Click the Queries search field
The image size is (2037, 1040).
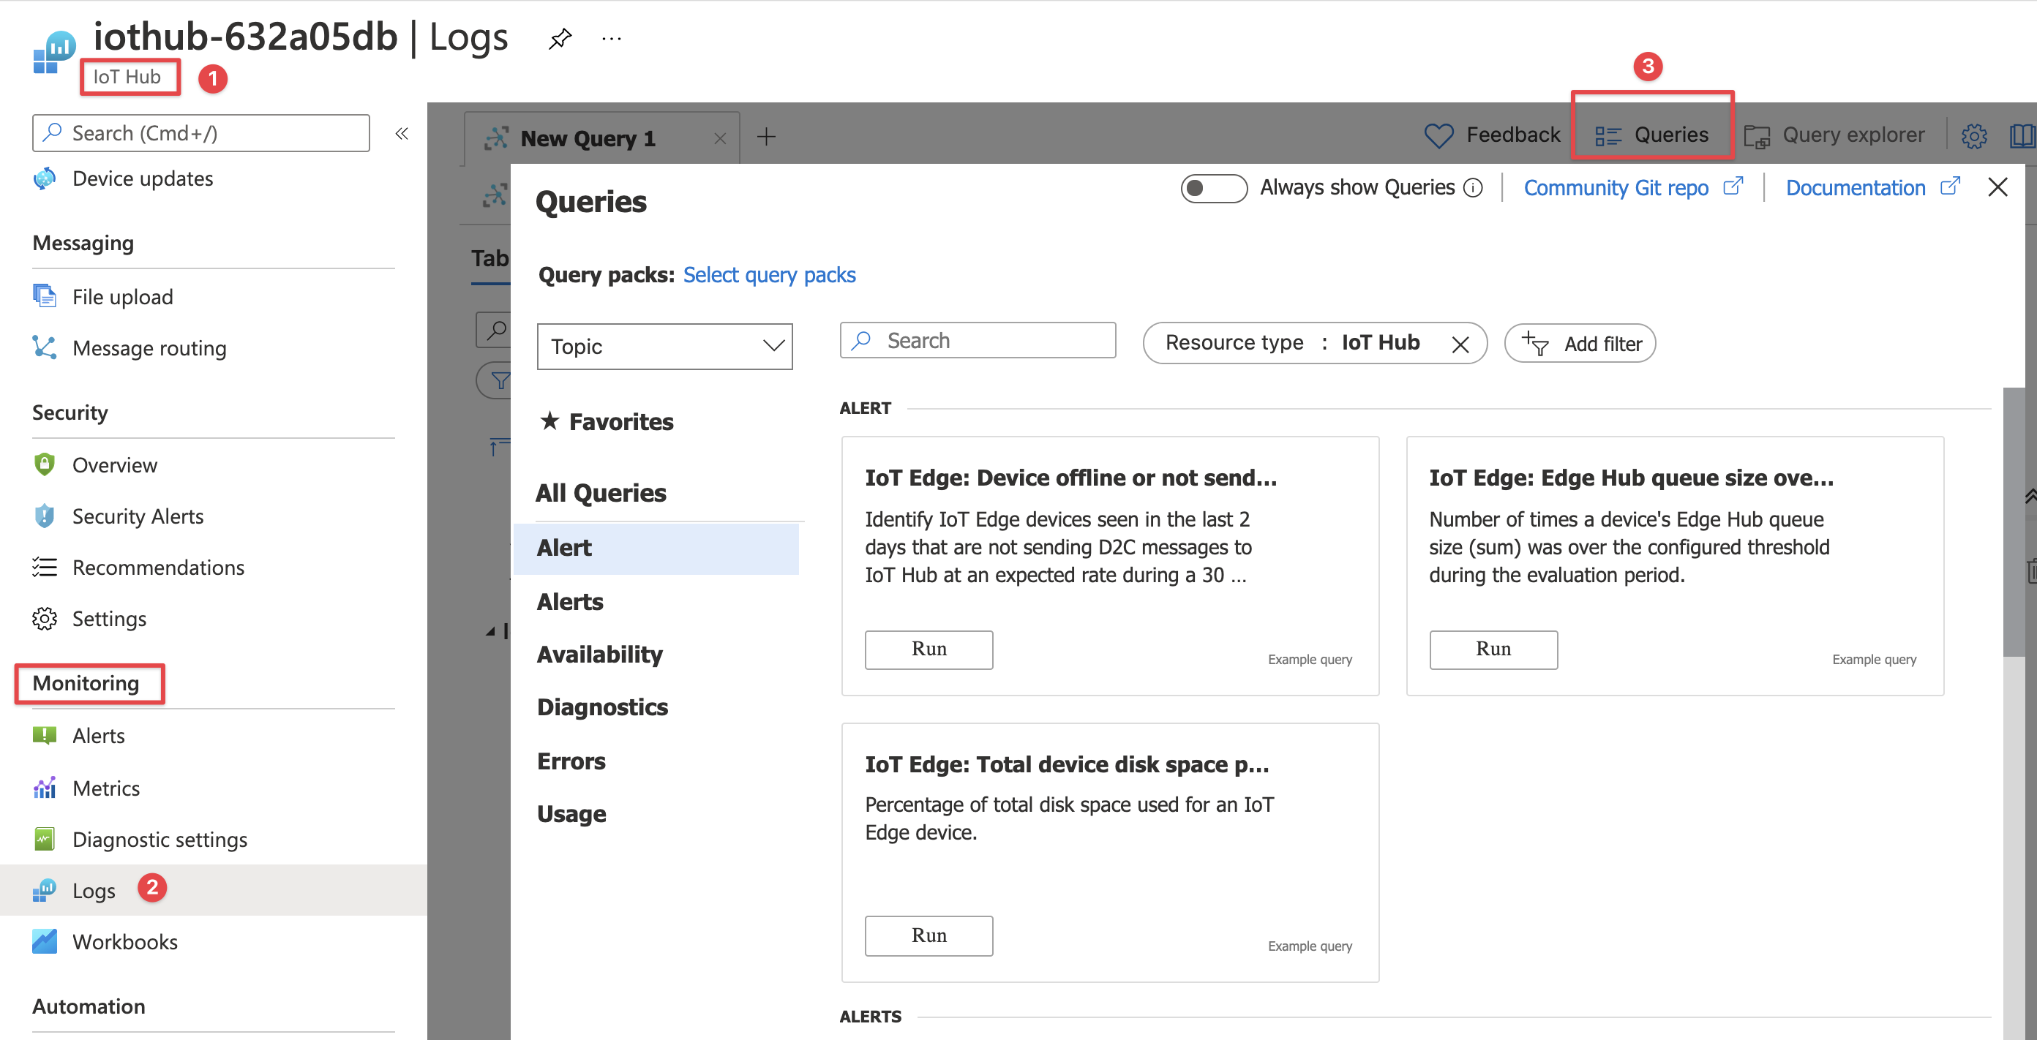978,341
